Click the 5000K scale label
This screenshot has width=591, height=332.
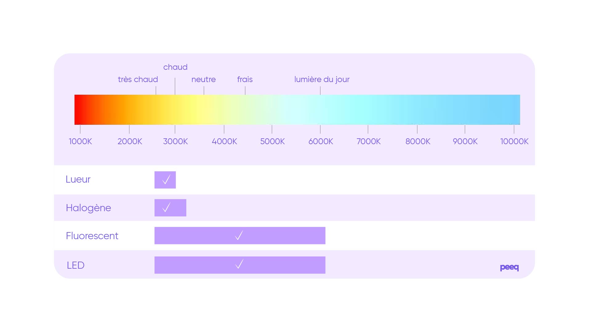tap(272, 141)
